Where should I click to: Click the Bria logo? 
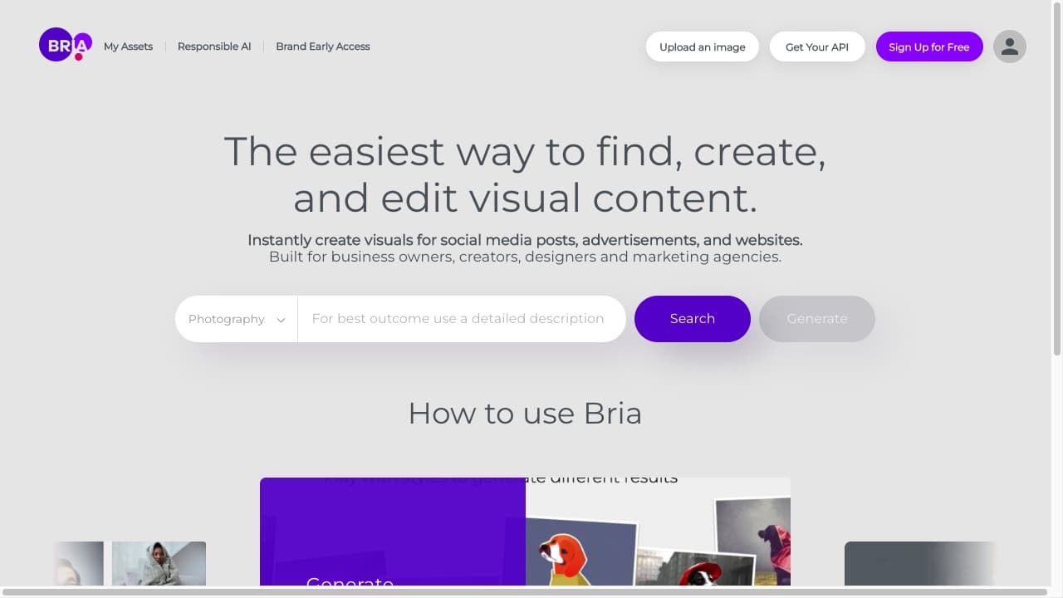[x=65, y=46]
